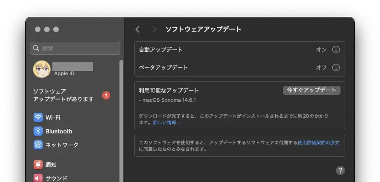Click ベータアップデート row label
This screenshot has width=380, height=182.
coord(163,67)
